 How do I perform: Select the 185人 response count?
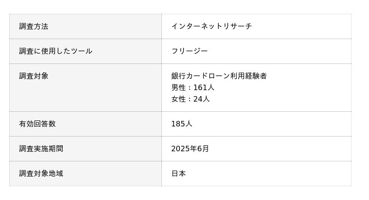coord(182,124)
